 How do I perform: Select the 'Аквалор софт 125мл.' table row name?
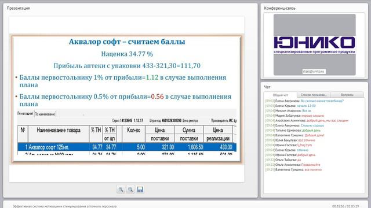click(49, 147)
